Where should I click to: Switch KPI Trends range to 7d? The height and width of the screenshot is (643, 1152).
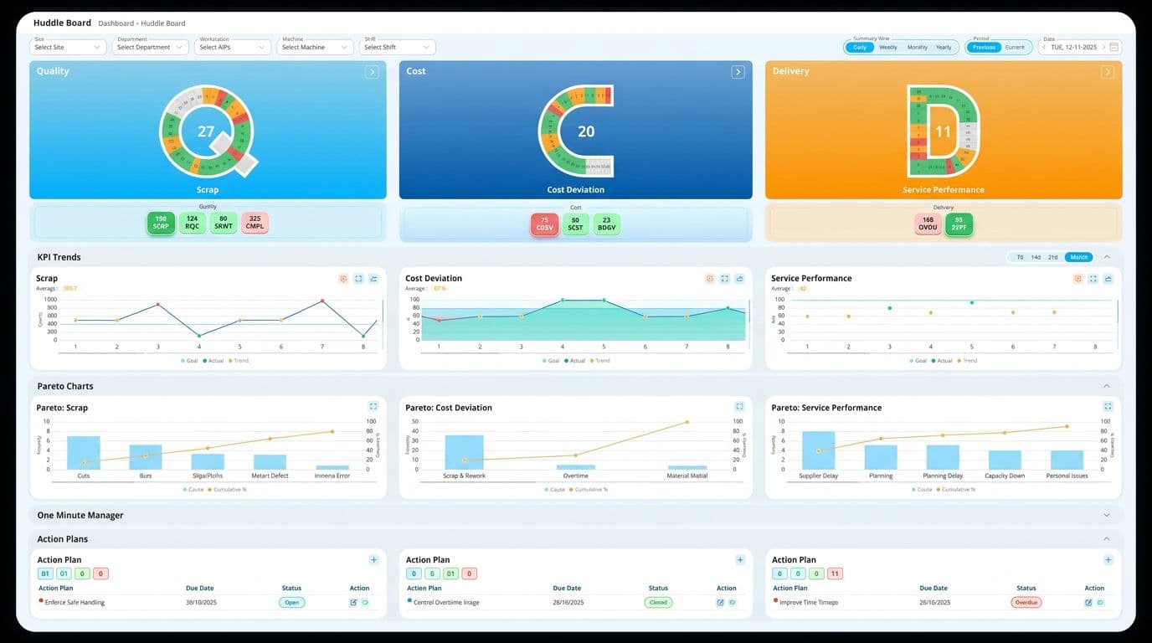pos(1020,257)
